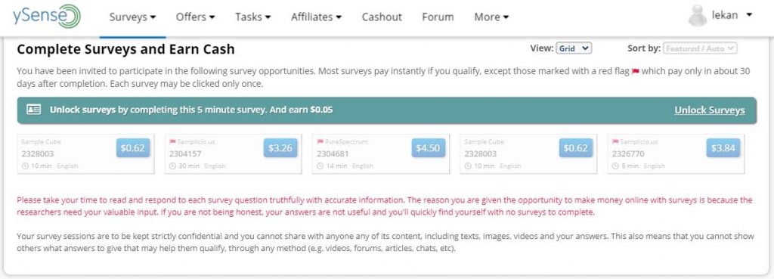Screen dimensions: 774x279
Task: Select the $4.50 PureSpectrum survey button
Action: click(x=429, y=148)
